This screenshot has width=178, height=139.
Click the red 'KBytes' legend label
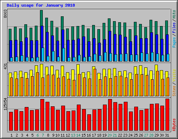tap(174, 125)
